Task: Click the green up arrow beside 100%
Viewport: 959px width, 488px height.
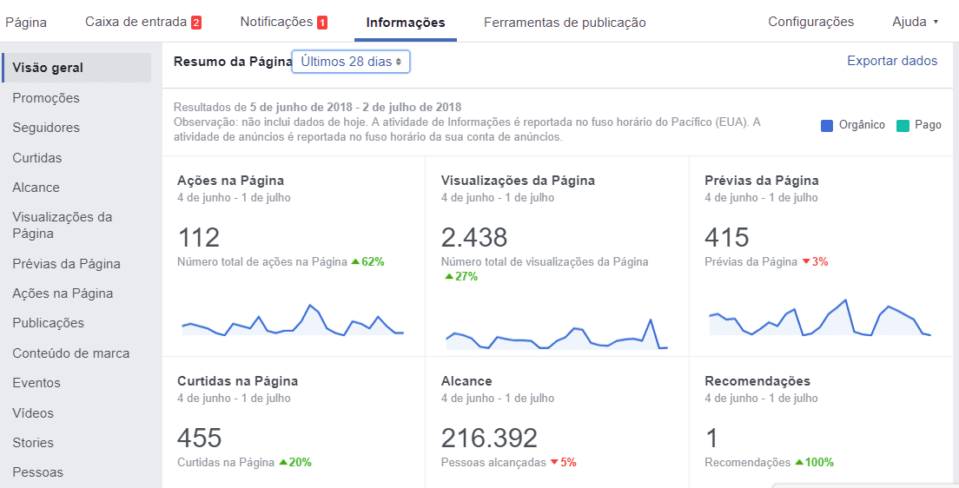Action: 798,462
